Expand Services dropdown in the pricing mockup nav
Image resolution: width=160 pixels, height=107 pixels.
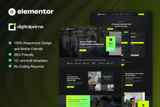(117, 14)
